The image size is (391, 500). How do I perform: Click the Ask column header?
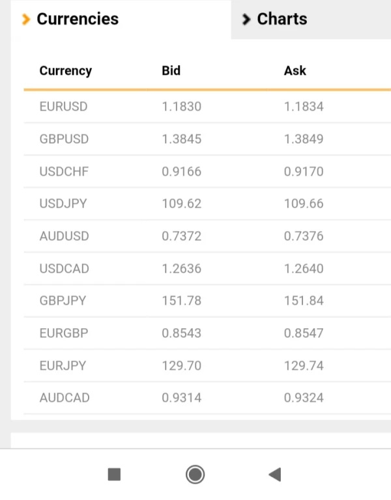click(295, 71)
